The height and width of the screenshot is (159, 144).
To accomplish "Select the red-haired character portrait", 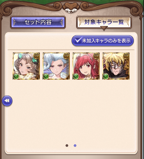I will [86, 66].
